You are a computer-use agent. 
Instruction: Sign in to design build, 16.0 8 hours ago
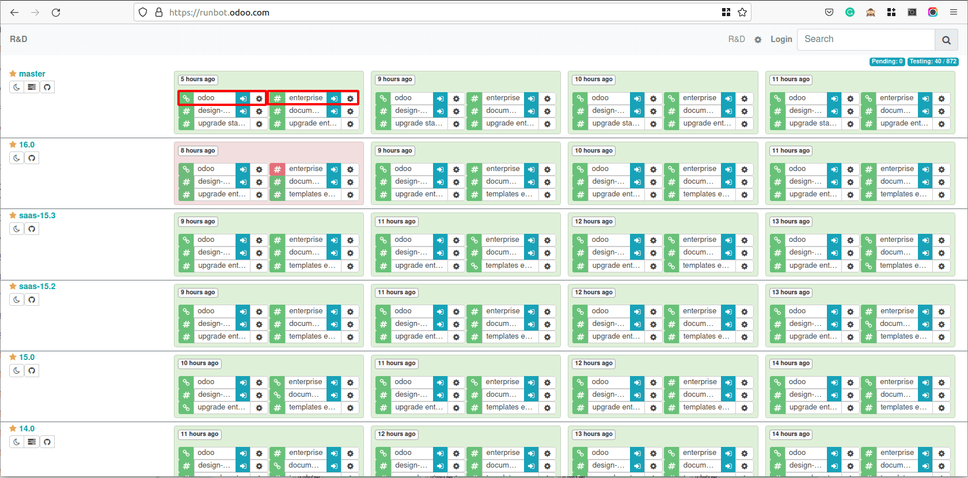pos(243,182)
